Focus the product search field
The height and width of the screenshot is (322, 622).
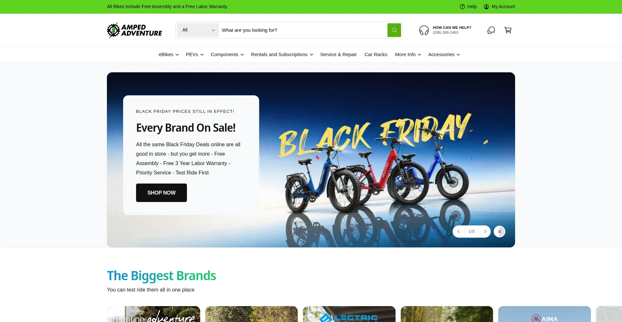point(303,30)
